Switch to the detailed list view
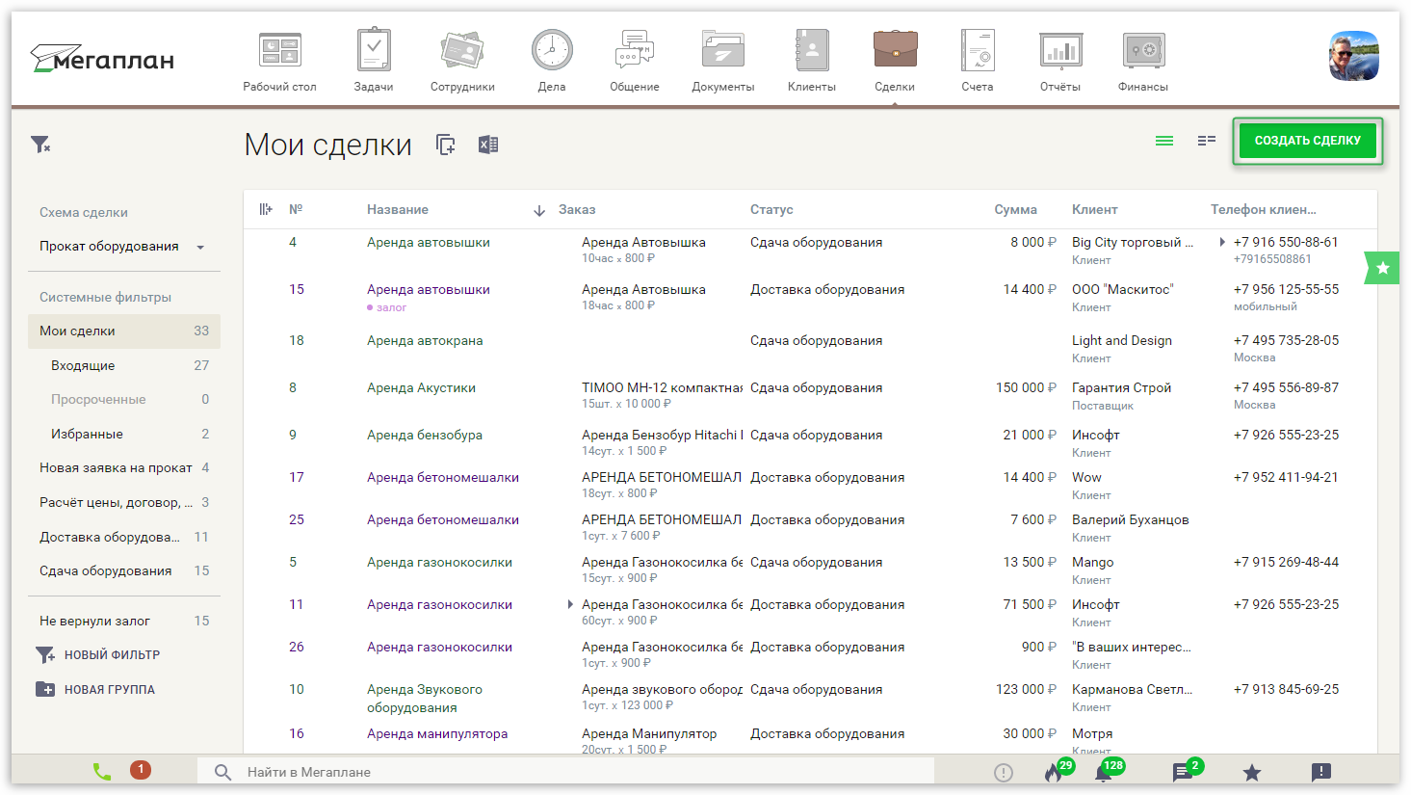This screenshot has width=1411, height=795. point(1207,141)
